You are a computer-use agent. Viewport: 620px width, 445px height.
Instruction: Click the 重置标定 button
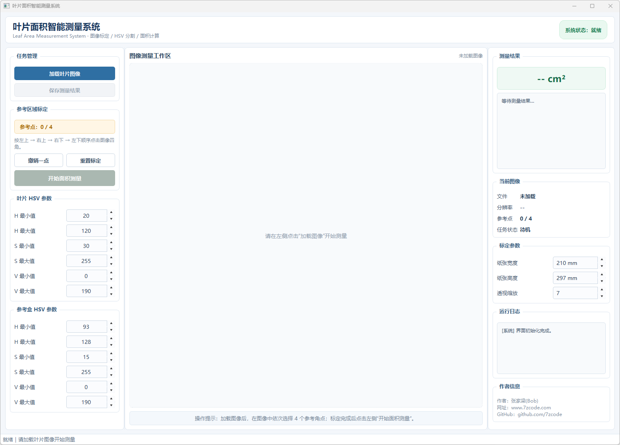pyautogui.click(x=90, y=160)
